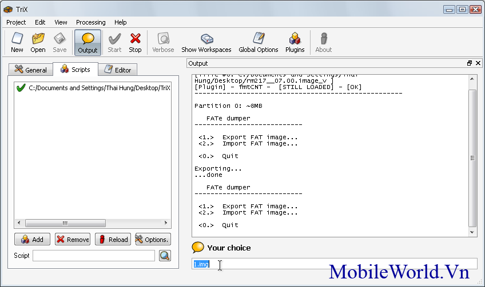Open the Processing menu
Screen dimensions: 485x287
pyautogui.click(x=90, y=22)
